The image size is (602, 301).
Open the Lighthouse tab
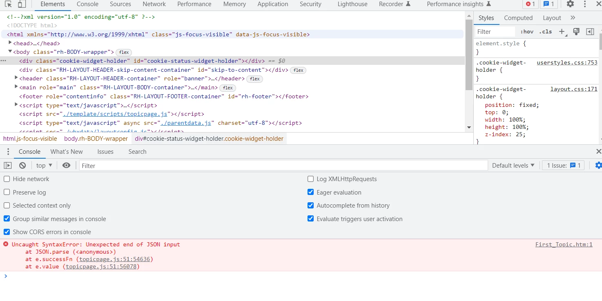(x=352, y=4)
